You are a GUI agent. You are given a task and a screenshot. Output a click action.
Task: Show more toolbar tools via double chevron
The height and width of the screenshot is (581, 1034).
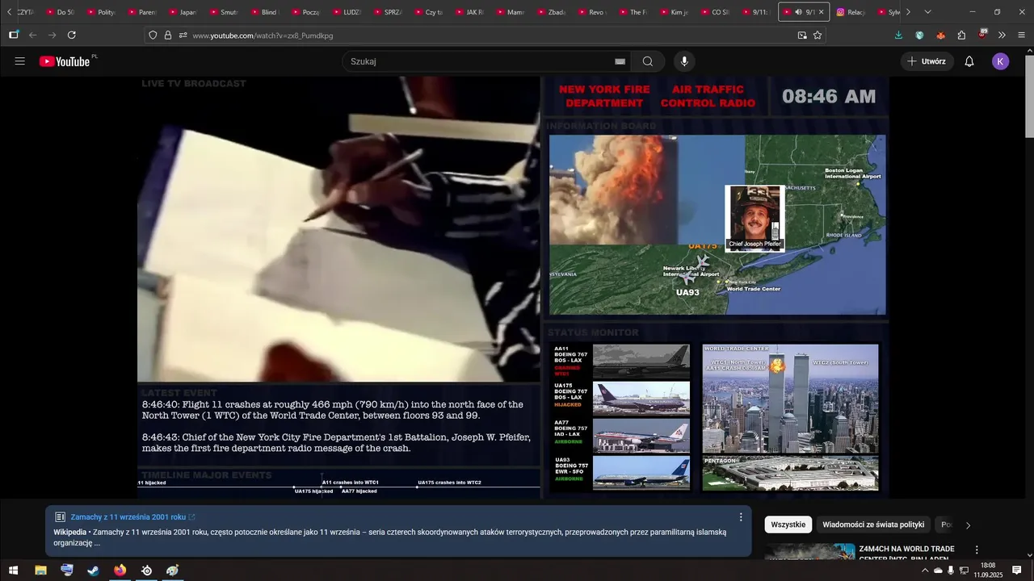pyautogui.click(x=1002, y=36)
